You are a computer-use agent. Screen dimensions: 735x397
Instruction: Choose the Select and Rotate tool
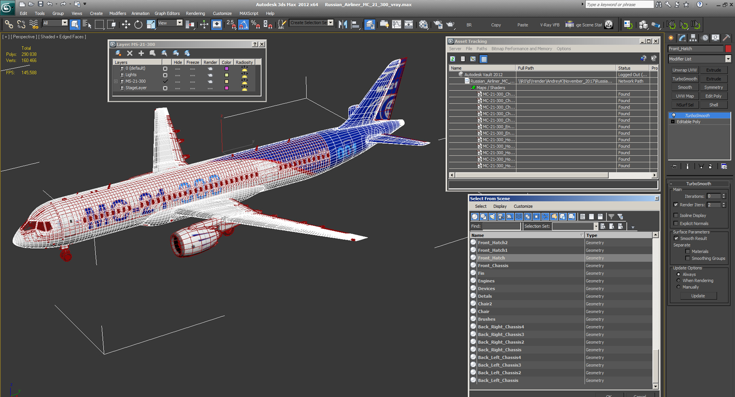tap(138, 24)
